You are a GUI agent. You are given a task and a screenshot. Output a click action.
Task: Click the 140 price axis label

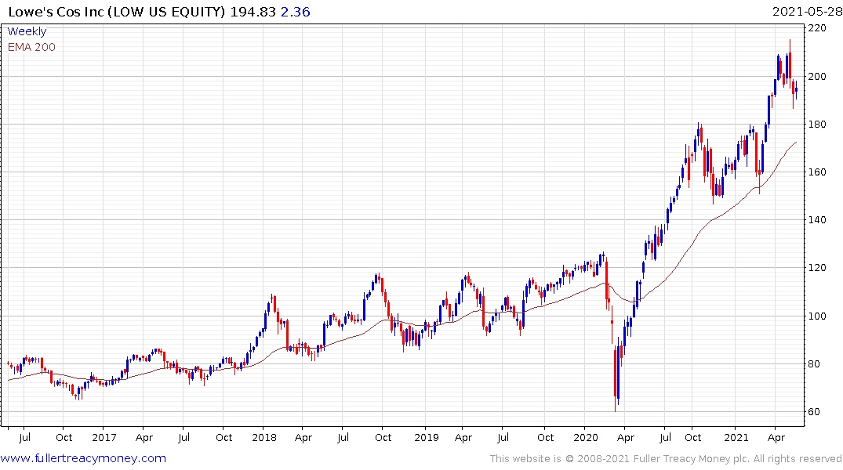817,219
